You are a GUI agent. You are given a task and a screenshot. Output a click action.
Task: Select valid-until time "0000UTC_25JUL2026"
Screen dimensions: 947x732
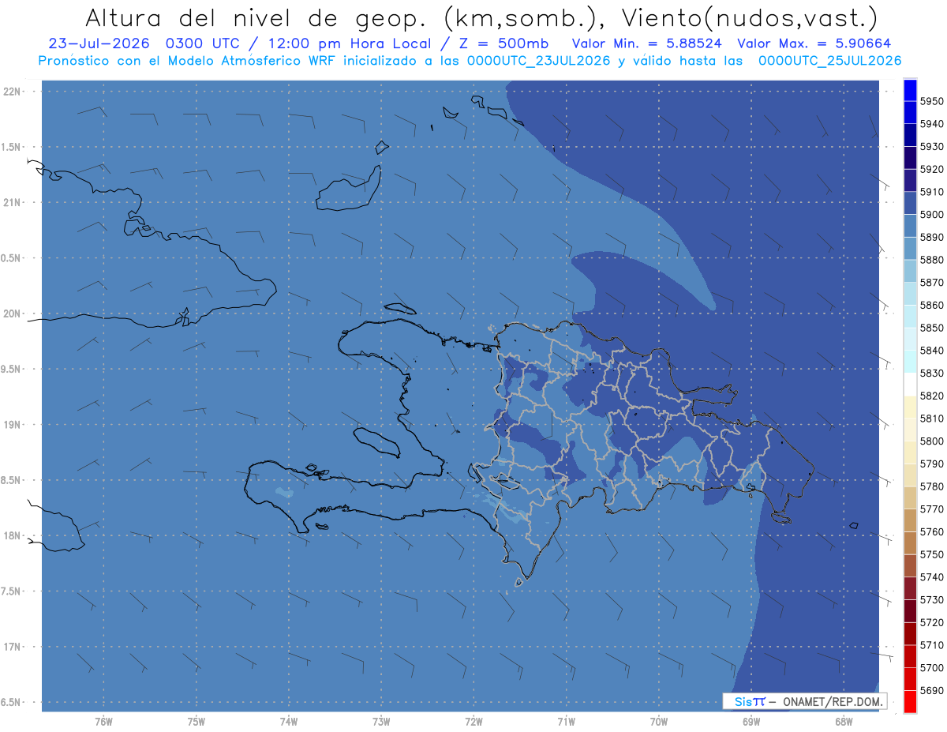click(x=829, y=61)
